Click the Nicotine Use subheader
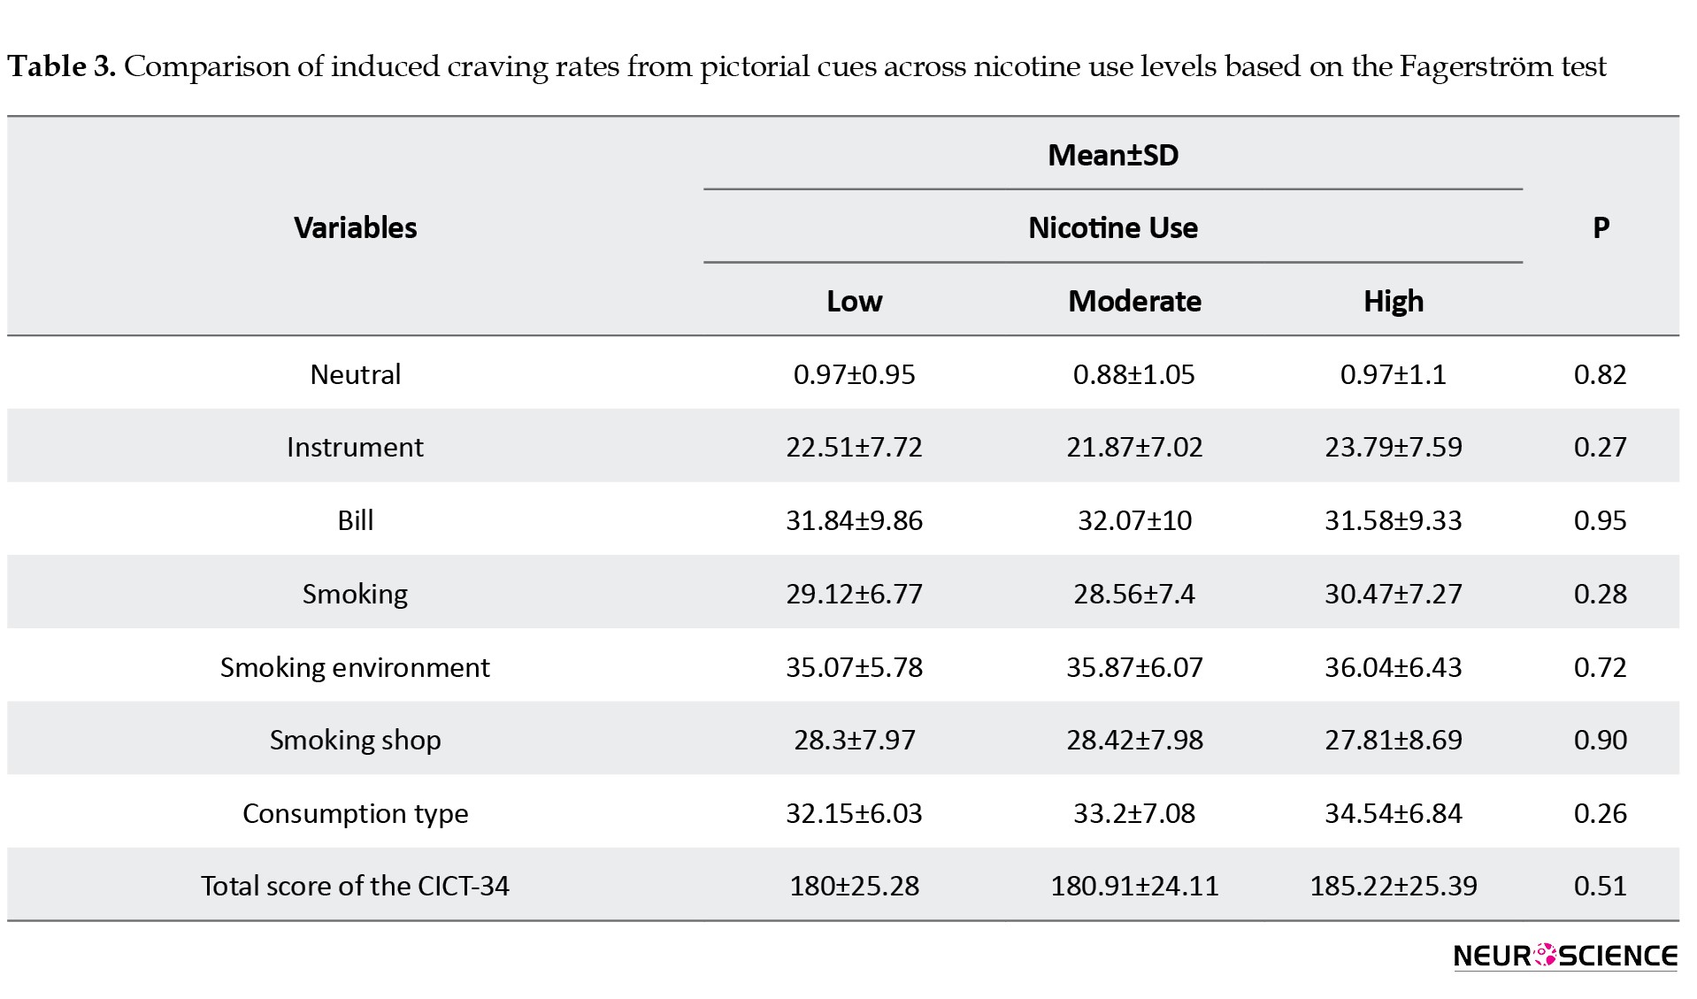The width and height of the screenshot is (1697, 999). tap(1113, 228)
